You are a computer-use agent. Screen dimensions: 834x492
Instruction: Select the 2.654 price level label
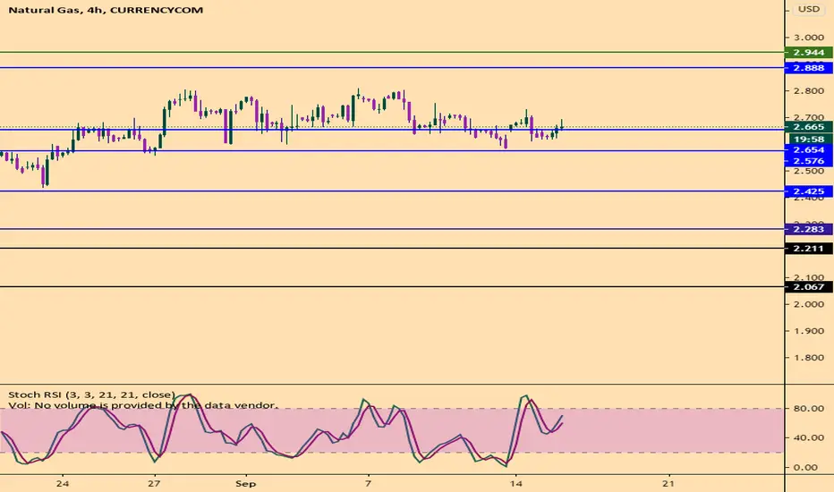(808, 150)
